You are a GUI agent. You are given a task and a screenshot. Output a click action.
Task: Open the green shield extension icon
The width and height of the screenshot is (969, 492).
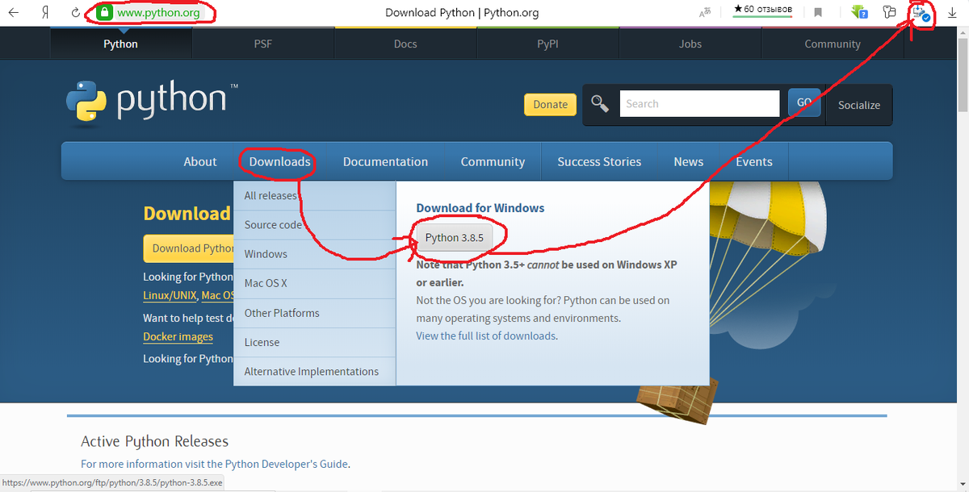[859, 12]
